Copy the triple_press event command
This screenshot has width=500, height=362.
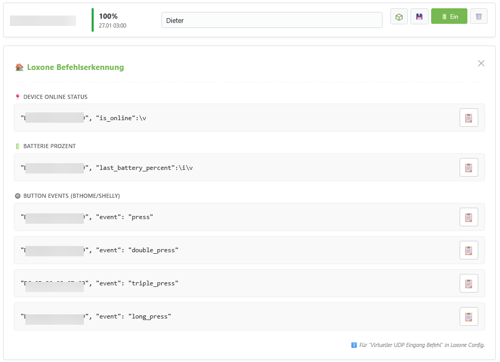[468, 283]
